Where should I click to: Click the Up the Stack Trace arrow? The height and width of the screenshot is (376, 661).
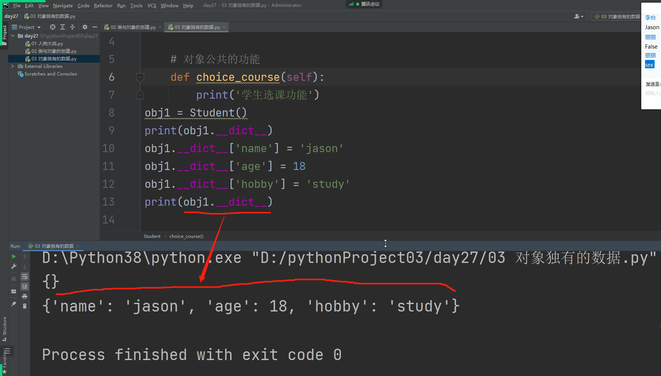pos(25,257)
